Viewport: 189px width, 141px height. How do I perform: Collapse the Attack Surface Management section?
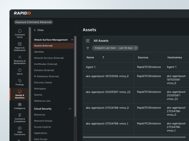[x=72, y=40]
